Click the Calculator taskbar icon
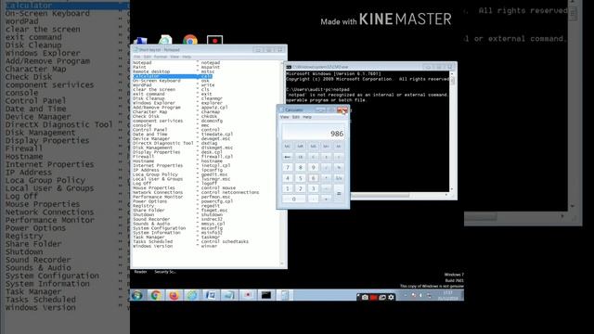The width and height of the screenshot is (594, 334). [x=285, y=295]
